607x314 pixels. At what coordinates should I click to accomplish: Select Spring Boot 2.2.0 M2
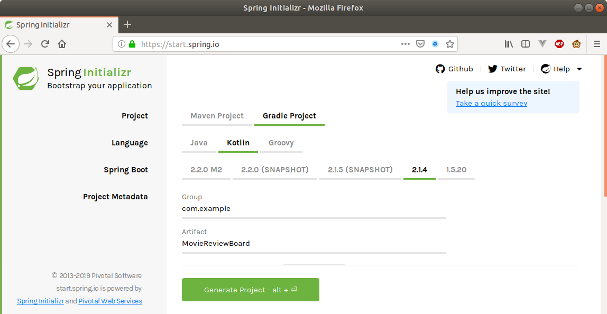pos(206,170)
